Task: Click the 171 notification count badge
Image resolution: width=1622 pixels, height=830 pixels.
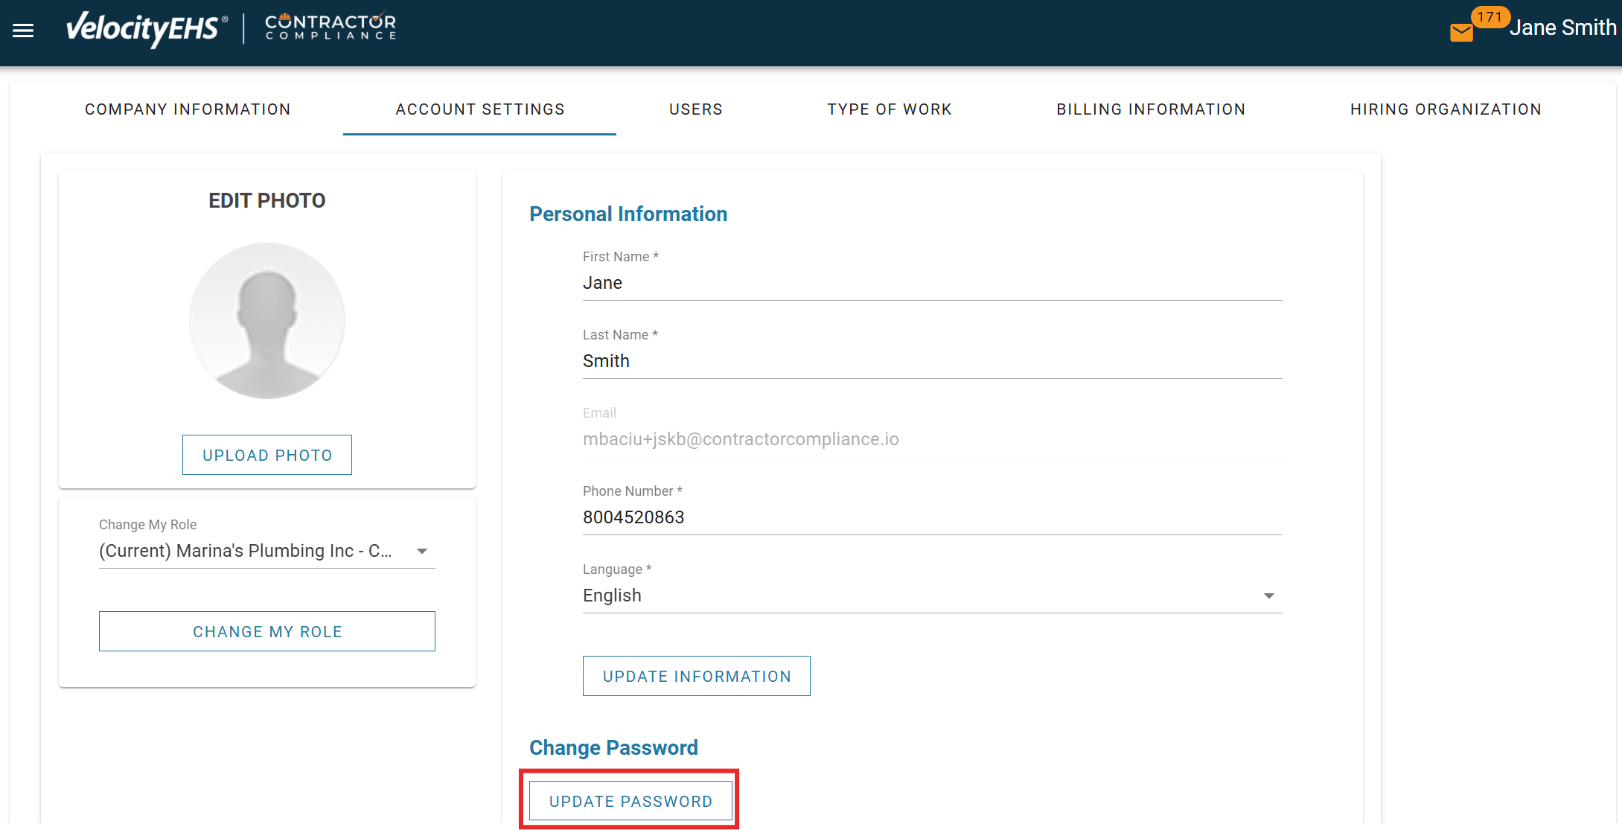Action: pyautogui.click(x=1490, y=17)
